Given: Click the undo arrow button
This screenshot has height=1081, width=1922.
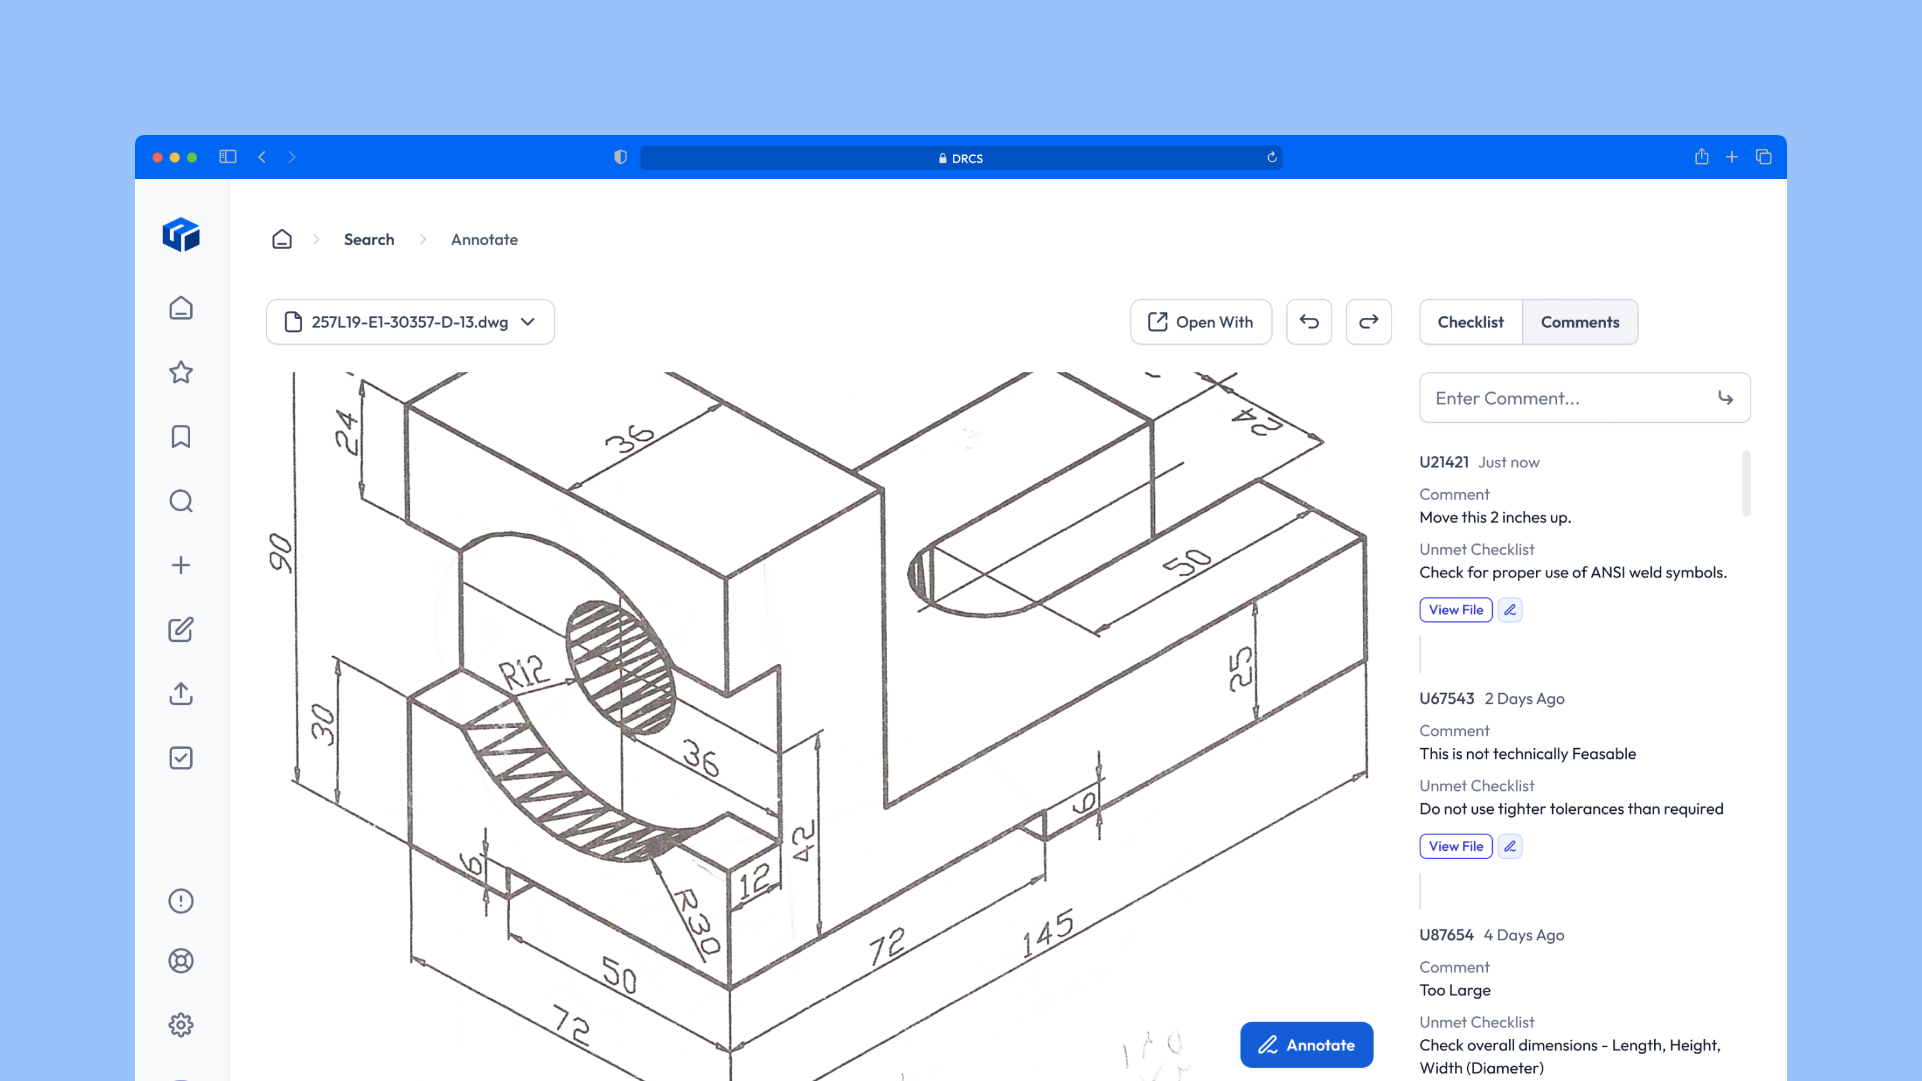Looking at the screenshot, I should tap(1309, 322).
